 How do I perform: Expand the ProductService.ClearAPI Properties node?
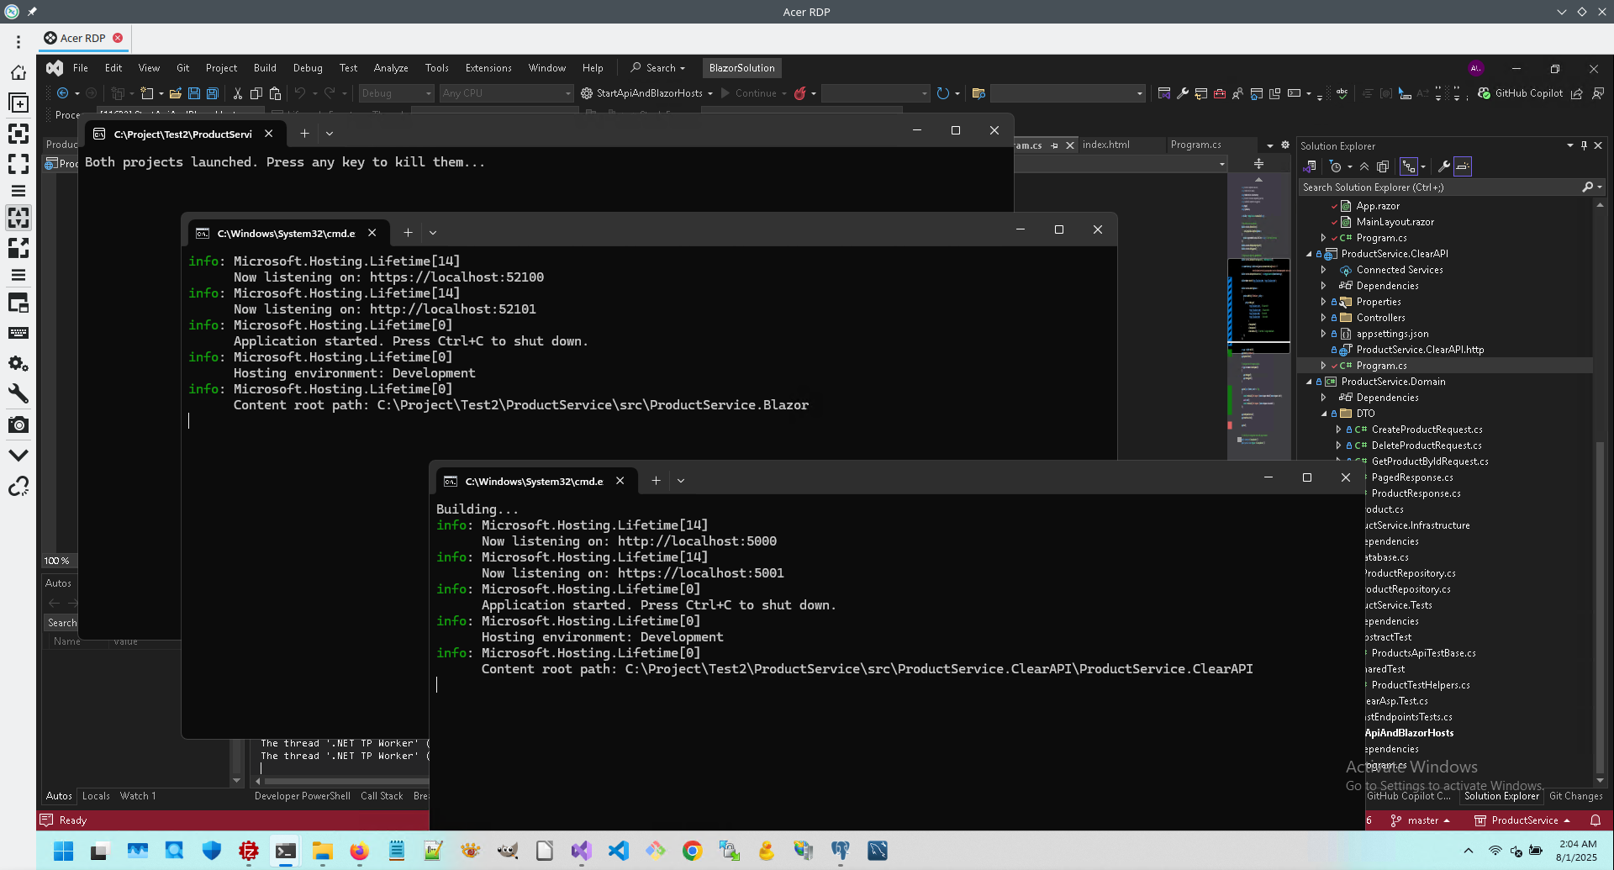point(1323,302)
